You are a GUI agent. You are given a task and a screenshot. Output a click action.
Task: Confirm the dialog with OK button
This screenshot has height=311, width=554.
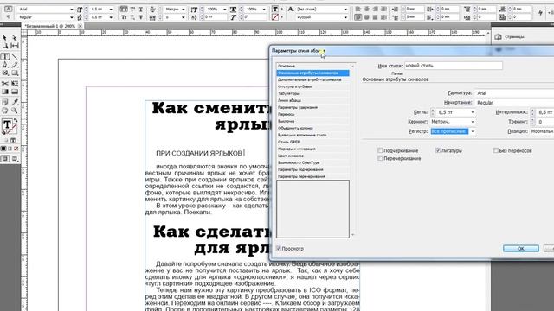click(521, 249)
